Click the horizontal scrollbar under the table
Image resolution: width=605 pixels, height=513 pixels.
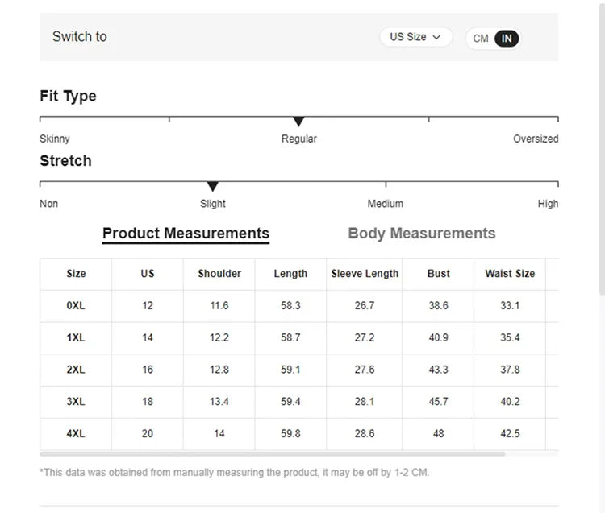coord(273,454)
